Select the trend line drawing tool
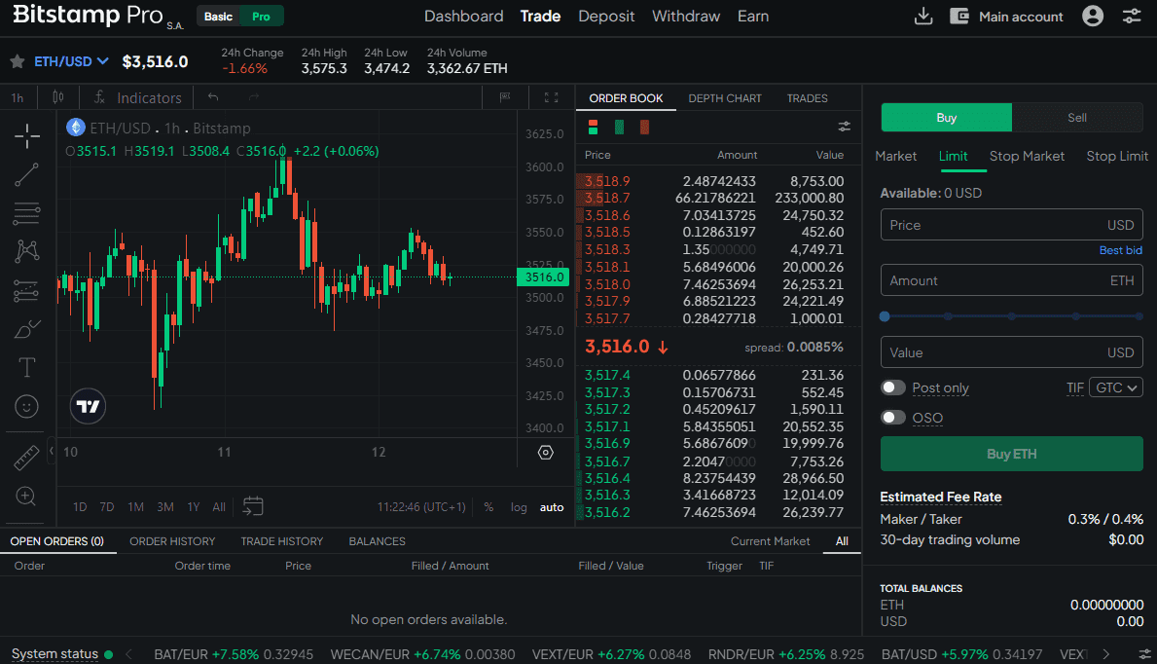Viewport: 1157px width, 664px height. coord(26,175)
